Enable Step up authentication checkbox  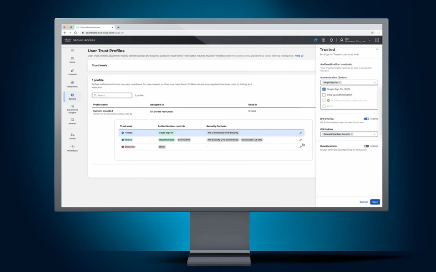tap(324, 95)
